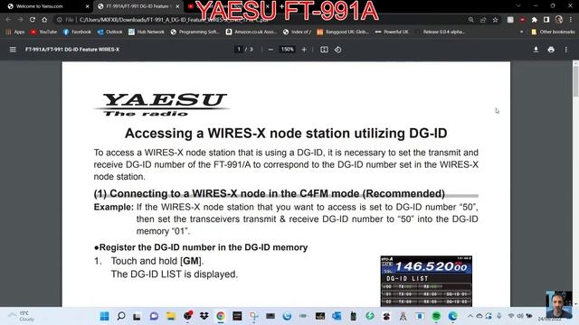Open Windows taskbar Search

(121, 316)
